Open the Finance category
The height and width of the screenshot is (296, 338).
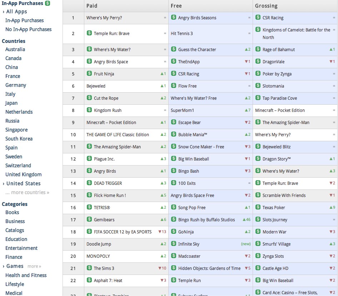(x=14, y=257)
